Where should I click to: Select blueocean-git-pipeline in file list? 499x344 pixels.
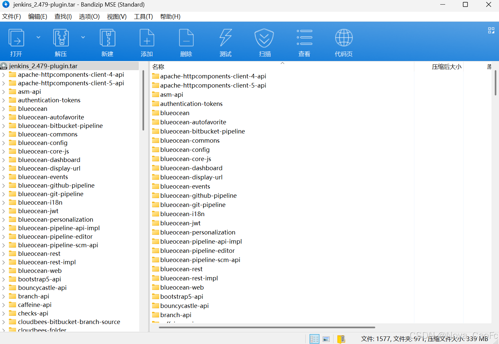[x=193, y=205]
